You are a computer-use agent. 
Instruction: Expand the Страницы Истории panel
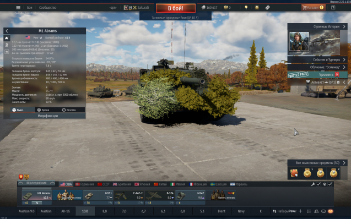[317, 26]
